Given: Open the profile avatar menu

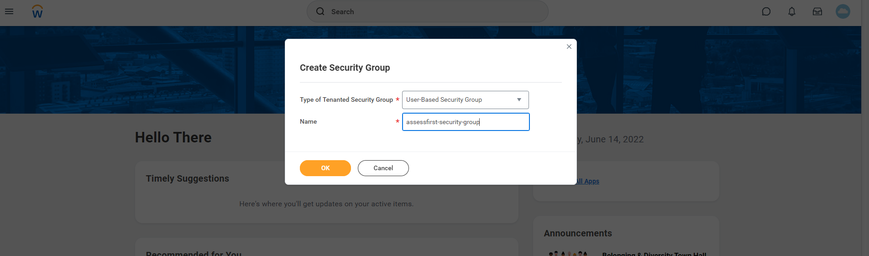Looking at the screenshot, I should tap(843, 11).
